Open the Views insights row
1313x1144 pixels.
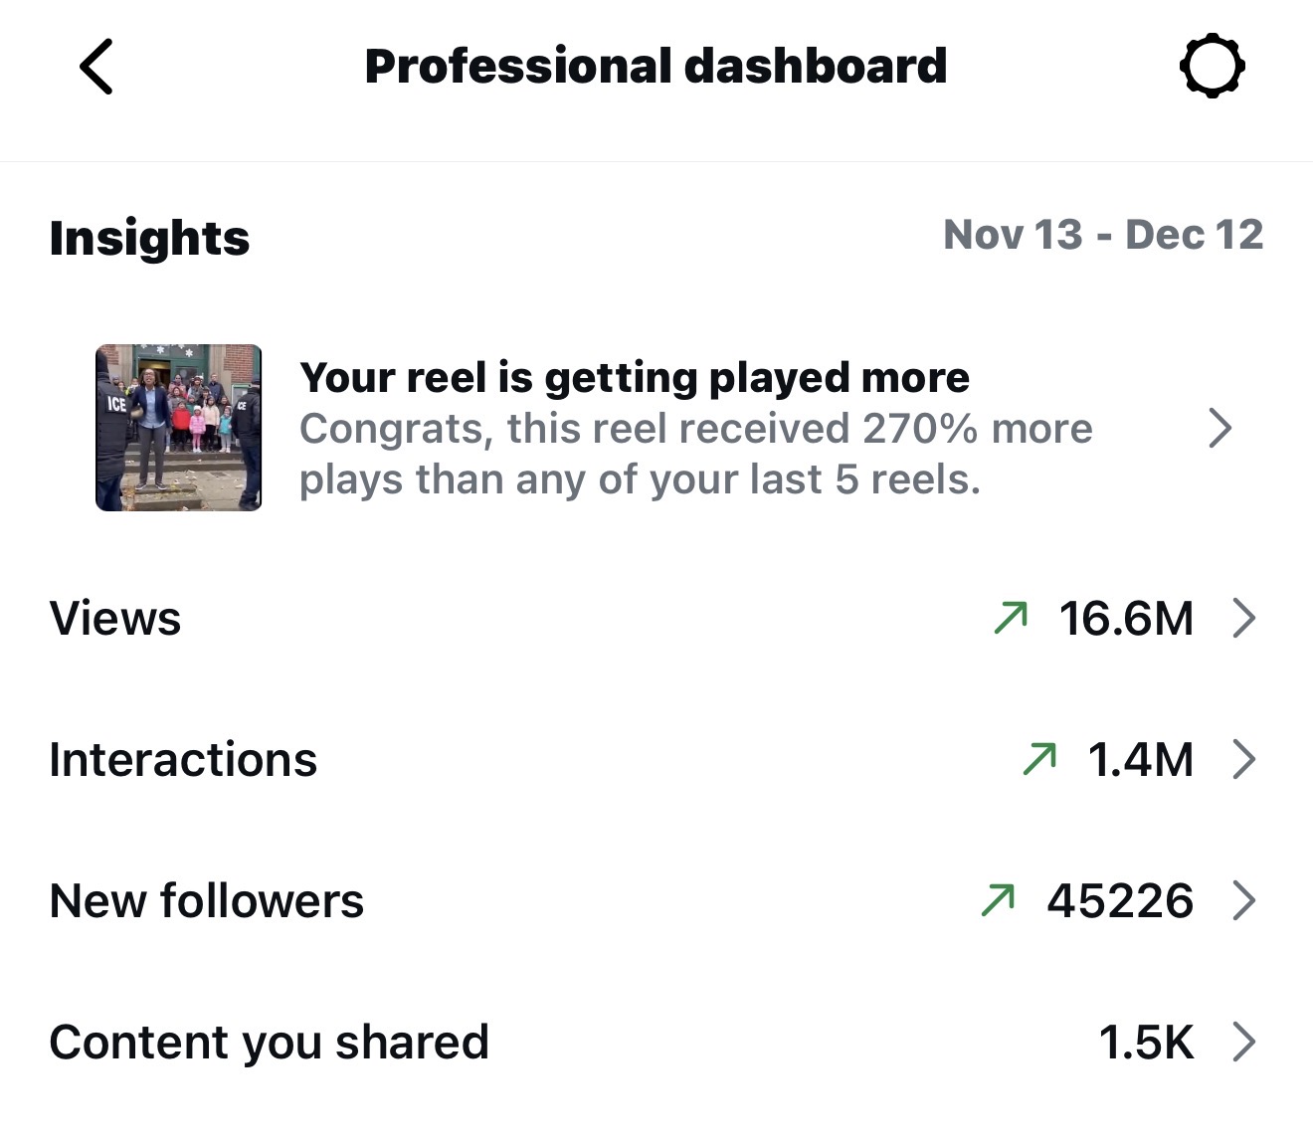(115, 618)
